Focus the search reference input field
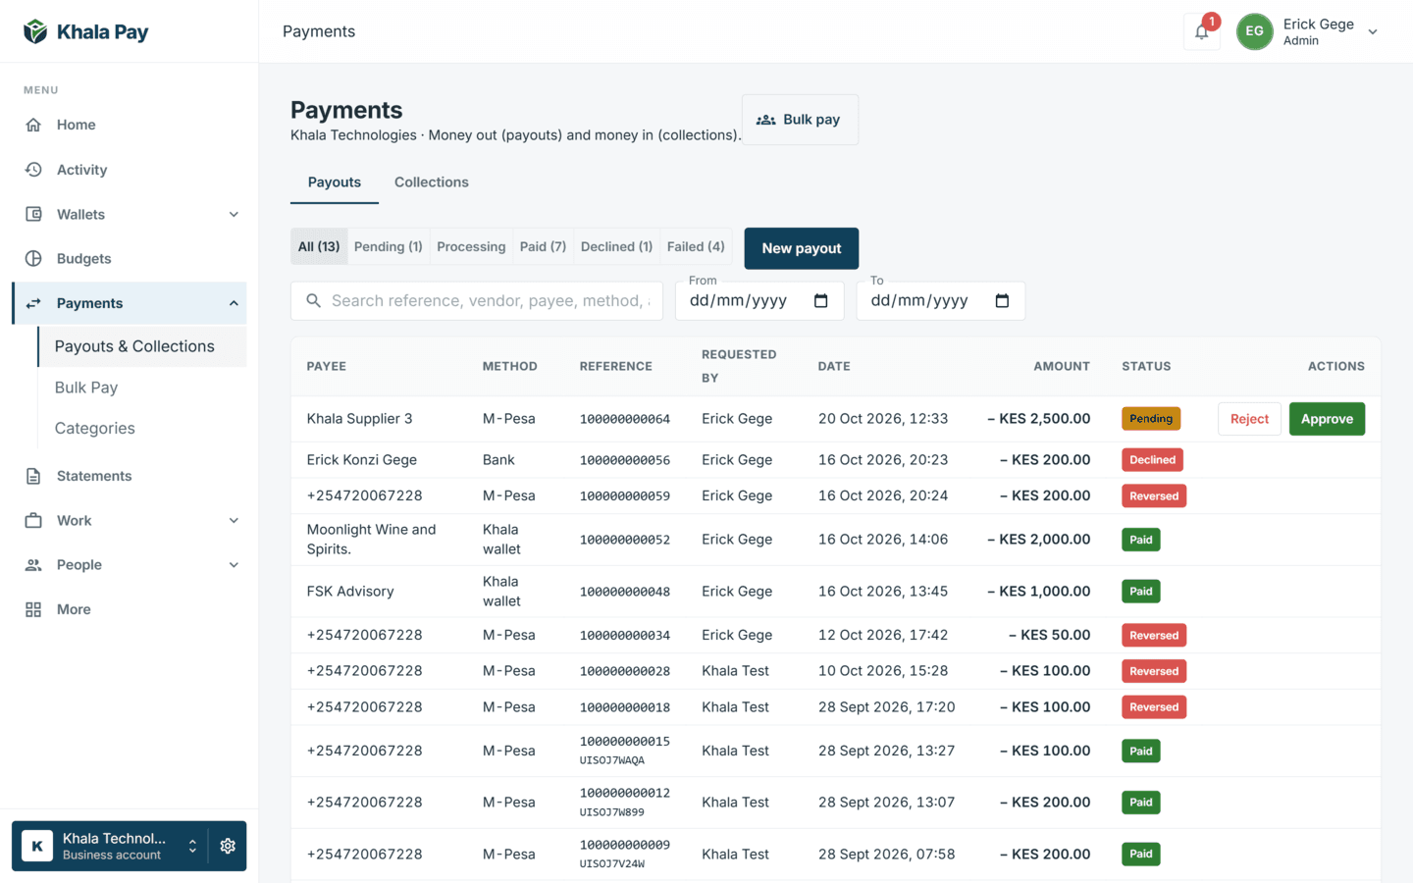Screen dimensions: 1413x883 477,300
